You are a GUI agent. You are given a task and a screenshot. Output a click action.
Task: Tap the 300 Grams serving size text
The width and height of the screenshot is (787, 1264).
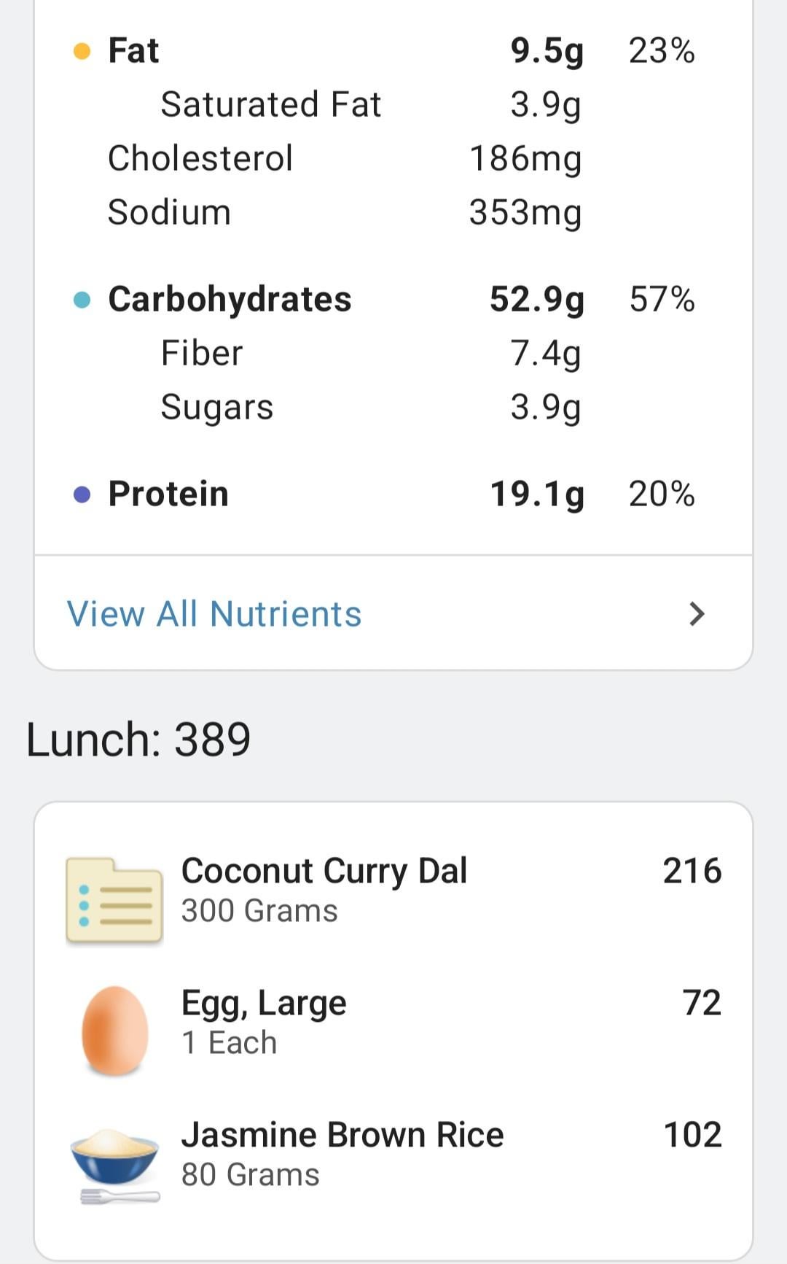pyautogui.click(x=259, y=911)
